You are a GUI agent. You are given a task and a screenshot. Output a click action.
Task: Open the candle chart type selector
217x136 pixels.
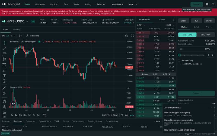tap(20, 36)
